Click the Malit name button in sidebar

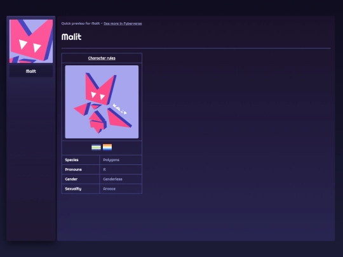[31, 71]
